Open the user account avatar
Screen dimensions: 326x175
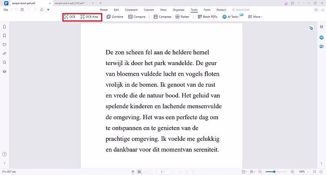point(286,3)
